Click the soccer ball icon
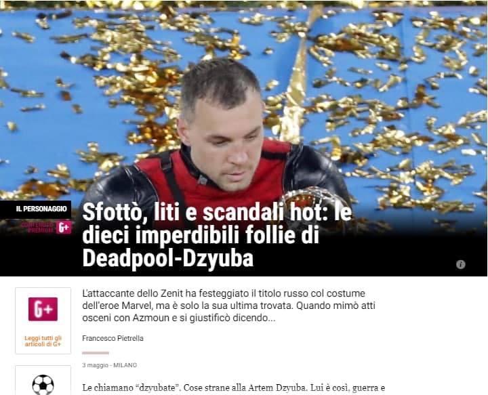The width and height of the screenshot is (488, 395). [x=43, y=385]
